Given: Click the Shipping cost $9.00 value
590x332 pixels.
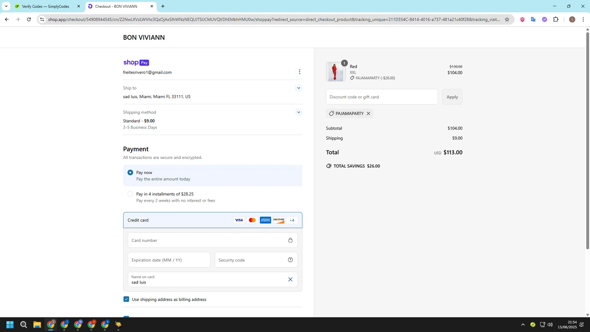Looking at the screenshot, I should [x=457, y=138].
